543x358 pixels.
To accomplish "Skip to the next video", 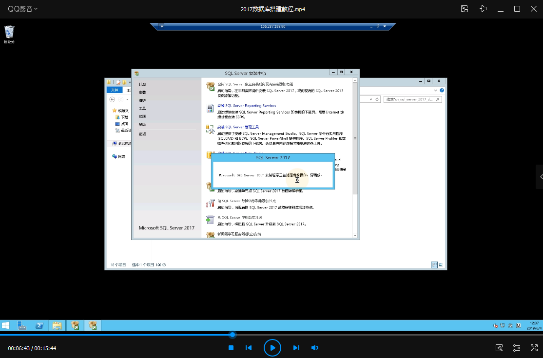I will pyautogui.click(x=296, y=348).
